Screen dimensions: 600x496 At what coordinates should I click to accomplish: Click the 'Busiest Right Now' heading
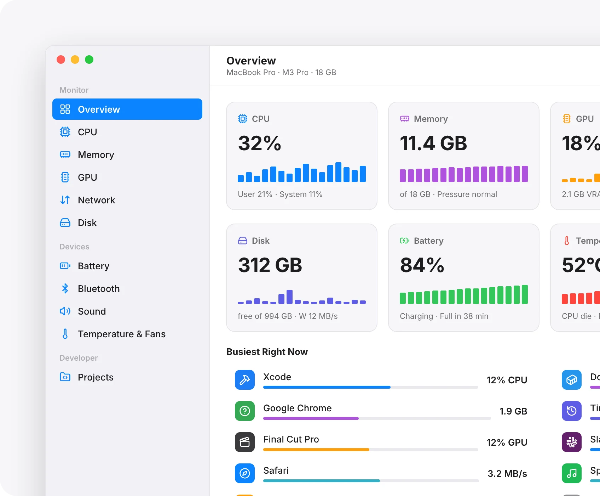click(x=267, y=352)
